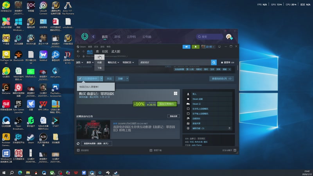
Task: Switch to the Steam Library tab
Action: pyautogui.click(x=97, y=52)
